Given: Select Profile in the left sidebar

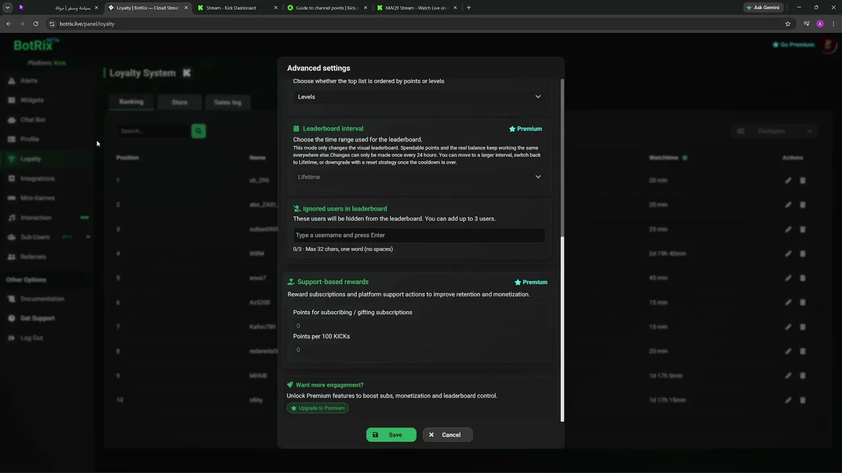Looking at the screenshot, I should [30, 139].
